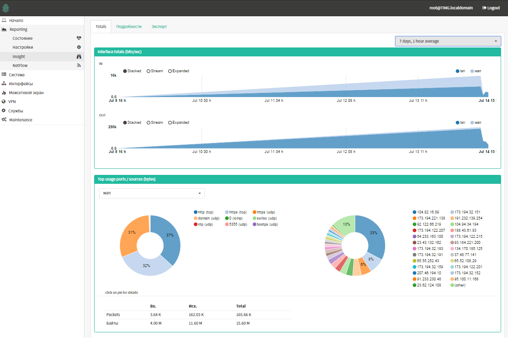Open Настройки via the gear icon
Viewport: 508px width, 338px height.
point(79,47)
